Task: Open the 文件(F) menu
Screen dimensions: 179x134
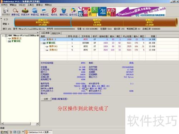Action: click(4, 5)
